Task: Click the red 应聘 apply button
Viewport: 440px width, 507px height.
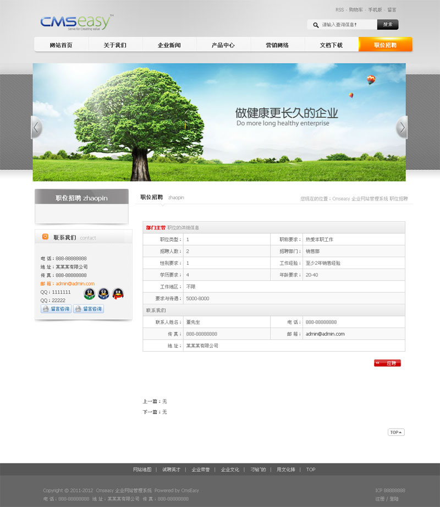Action: (x=387, y=363)
